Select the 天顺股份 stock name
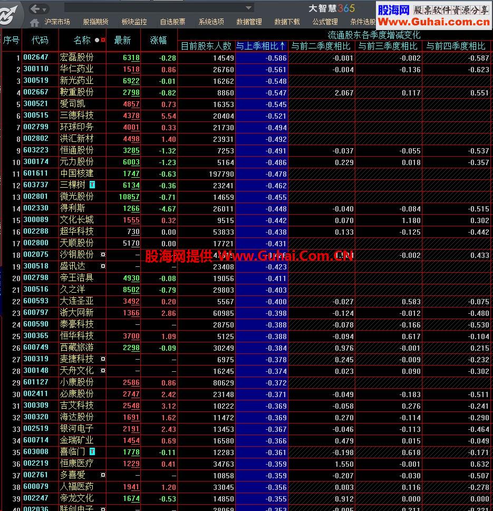The height and width of the screenshot is (511, 493). (x=76, y=243)
